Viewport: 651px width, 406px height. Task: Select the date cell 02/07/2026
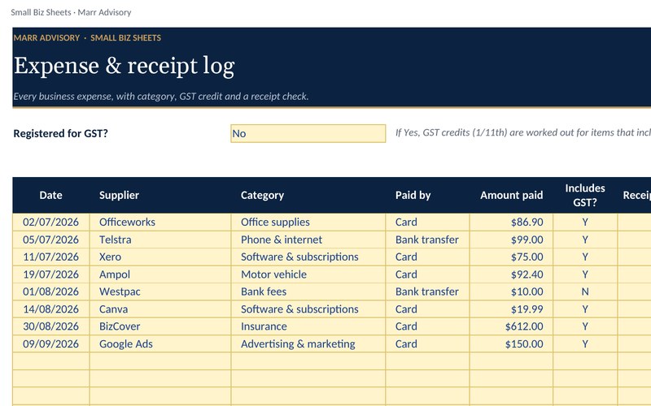click(51, 222)
